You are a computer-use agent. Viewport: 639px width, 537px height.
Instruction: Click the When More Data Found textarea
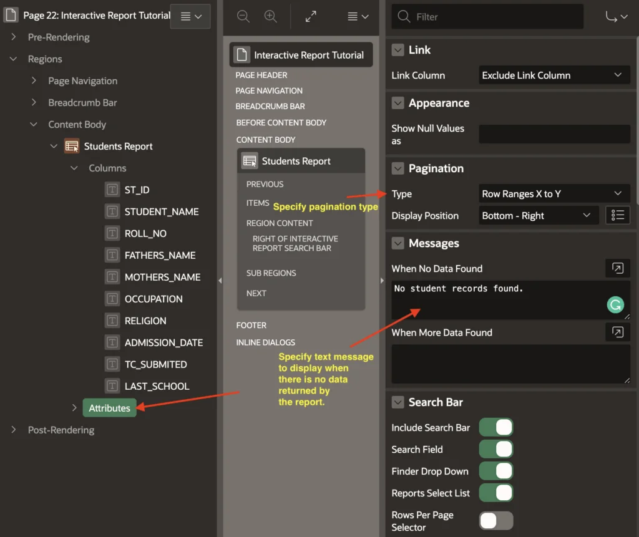(x=510, y=364)
